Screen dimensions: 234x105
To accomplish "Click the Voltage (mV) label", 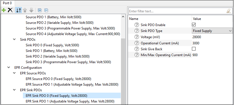I will [x=150, y=37].
